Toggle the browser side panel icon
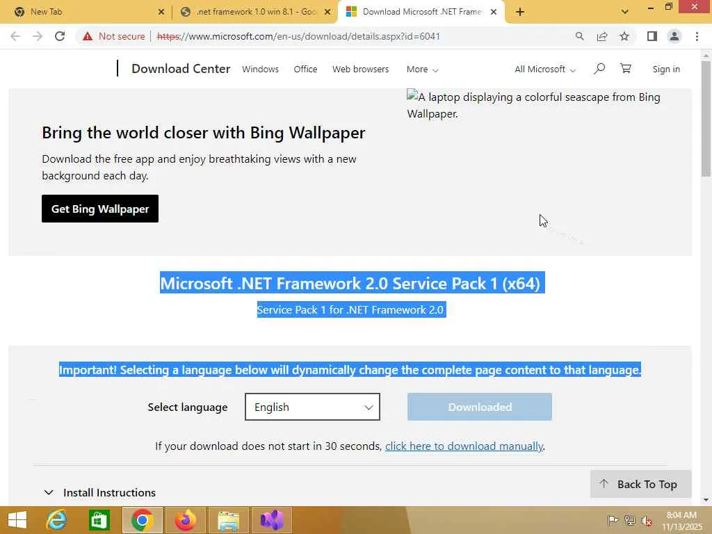Image resolution: width=712 pixels, height=534 pixels. 652,36
